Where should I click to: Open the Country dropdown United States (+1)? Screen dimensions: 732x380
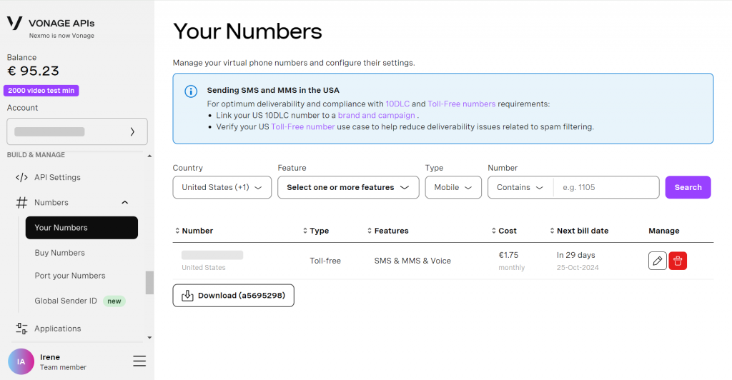tap(222, 187)
